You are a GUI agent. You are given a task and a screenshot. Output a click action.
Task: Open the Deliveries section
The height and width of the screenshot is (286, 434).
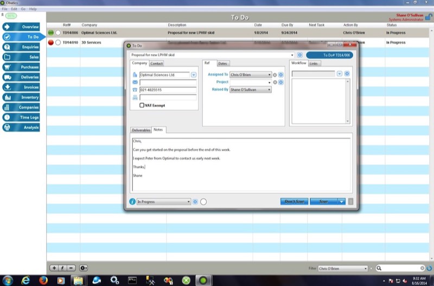click(x=21, y=77)
